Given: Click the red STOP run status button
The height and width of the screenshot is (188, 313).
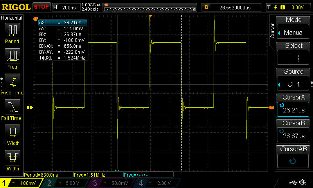Looking at the screenshot, I should [41, 7].
